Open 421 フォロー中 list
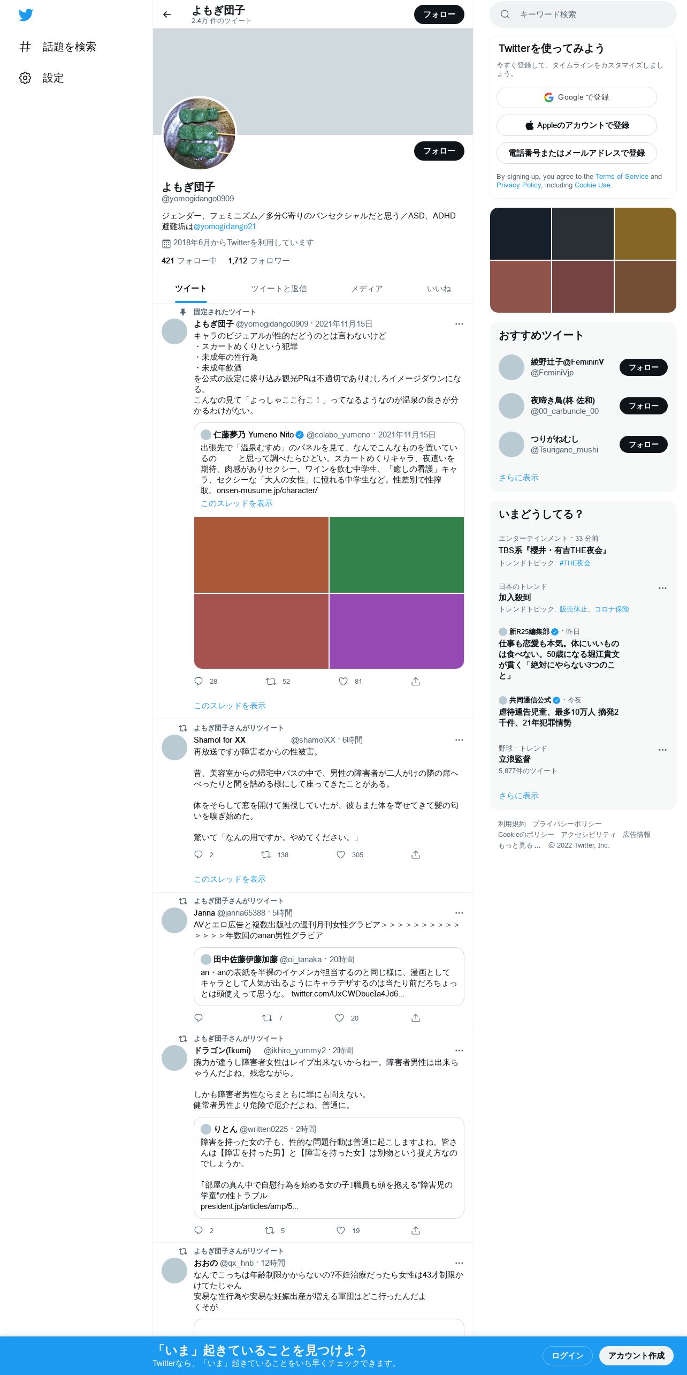 [189, 261]
